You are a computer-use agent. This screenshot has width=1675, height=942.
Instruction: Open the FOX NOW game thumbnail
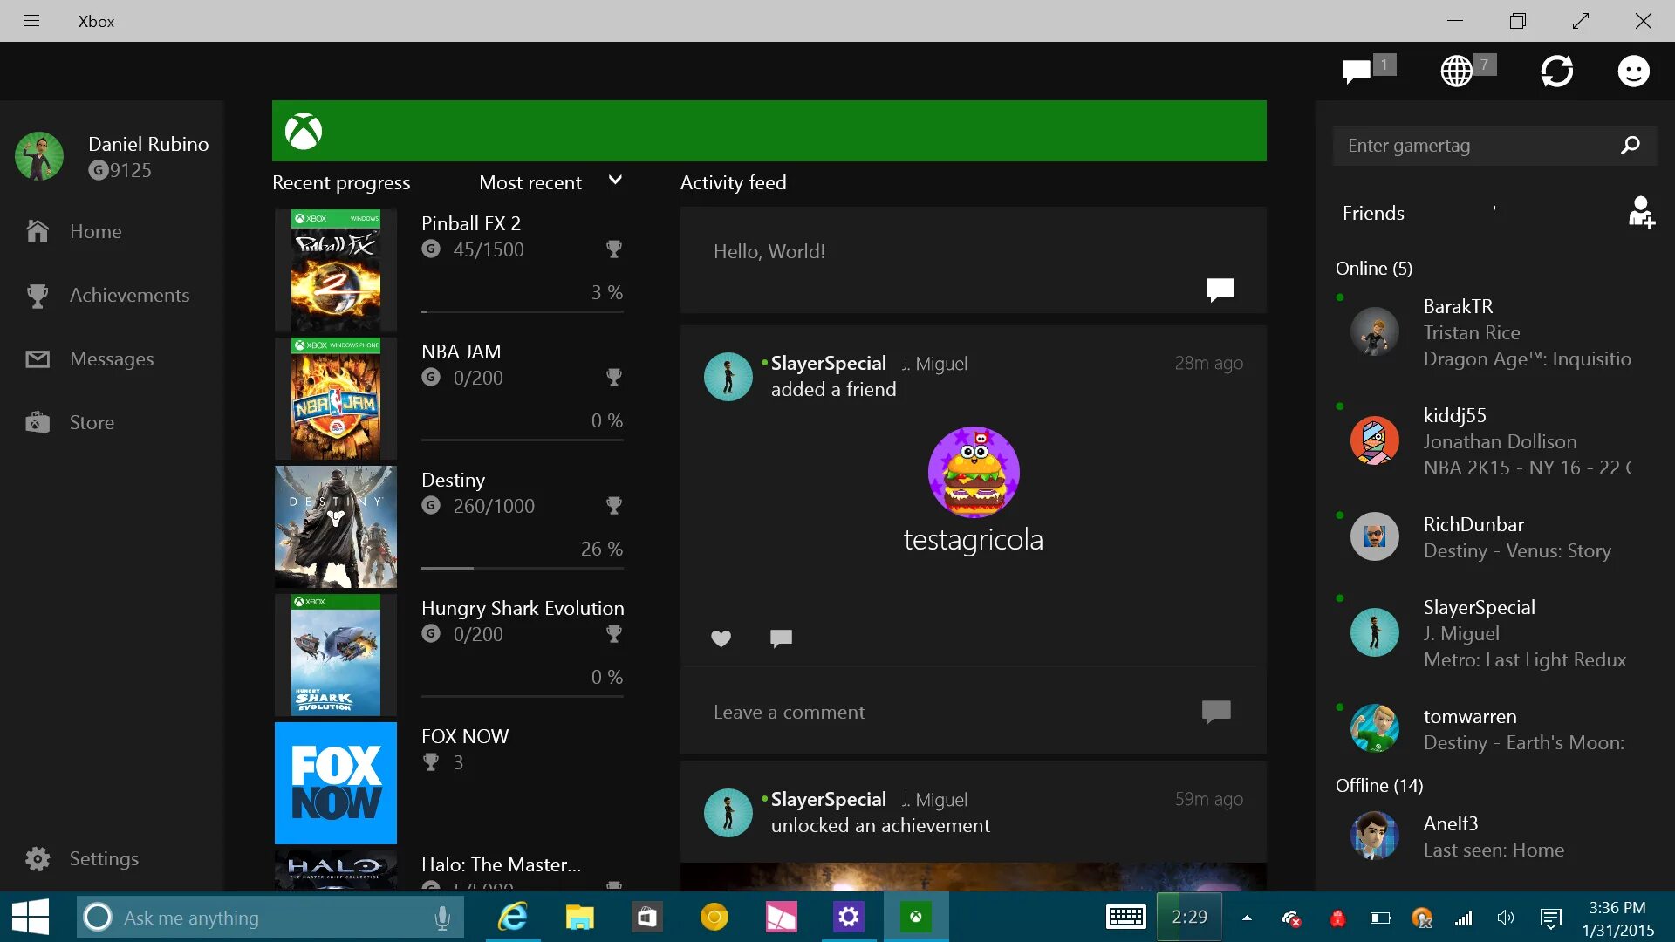336,783
